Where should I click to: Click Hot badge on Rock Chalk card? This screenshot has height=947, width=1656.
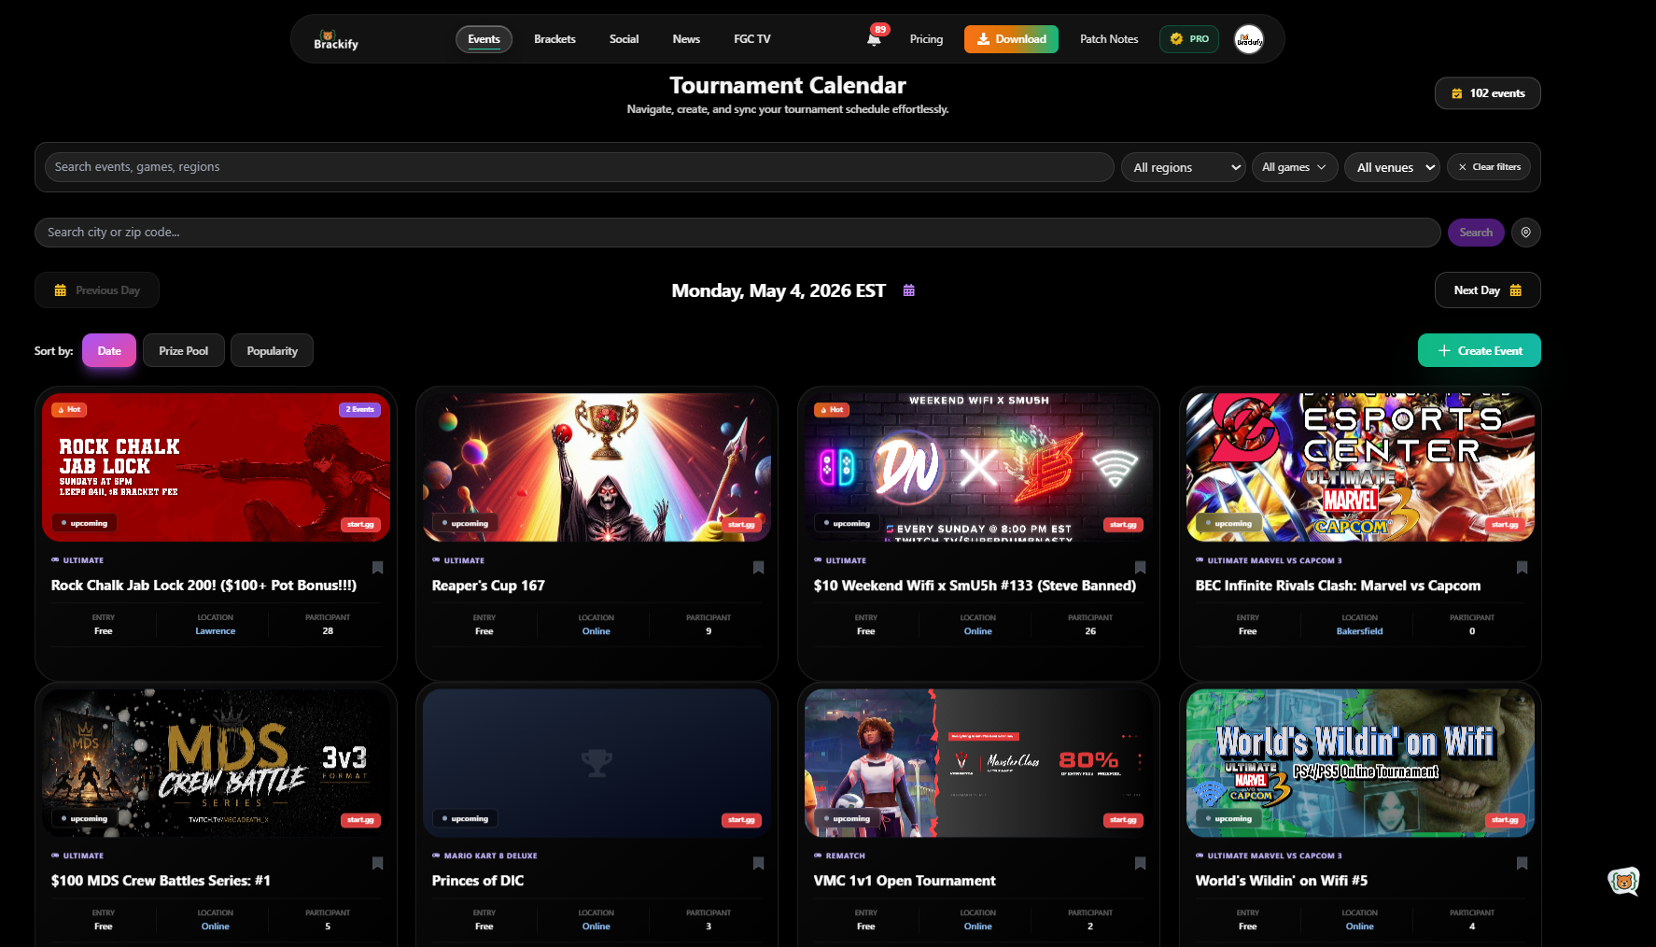click(69, 410)
